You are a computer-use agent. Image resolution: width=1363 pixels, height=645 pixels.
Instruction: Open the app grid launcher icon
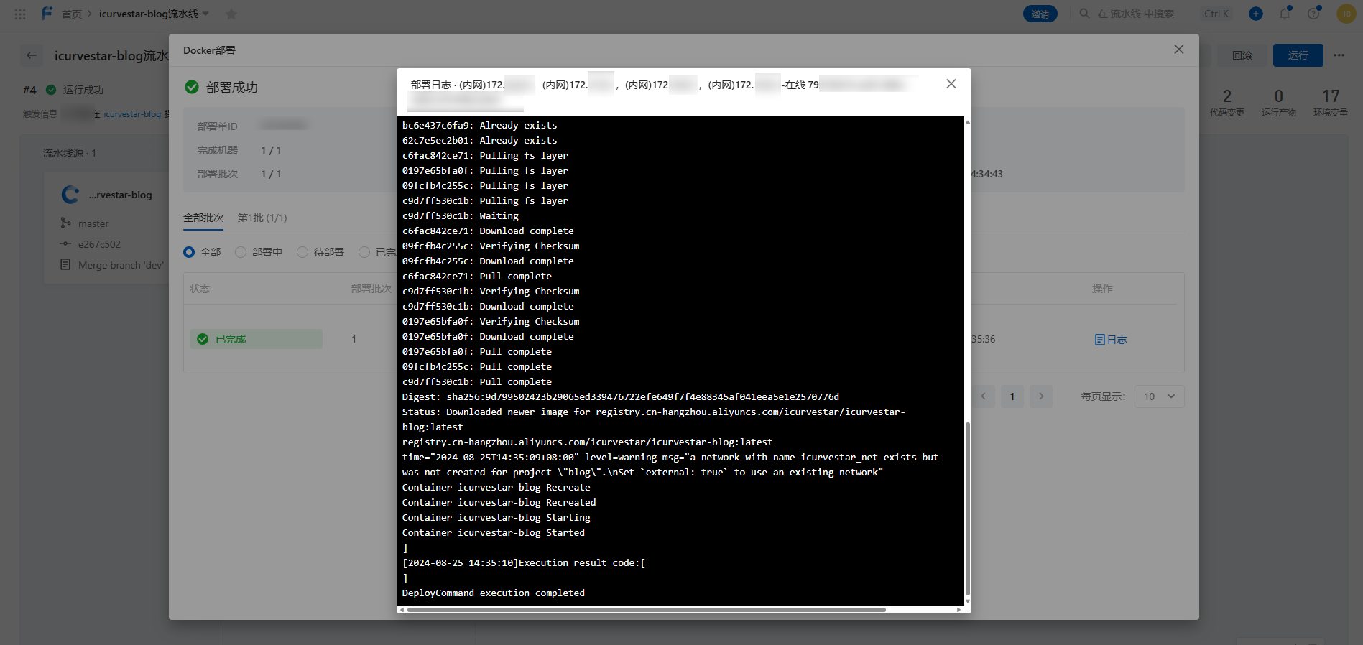pyautogui.click(x=20, y=14)
